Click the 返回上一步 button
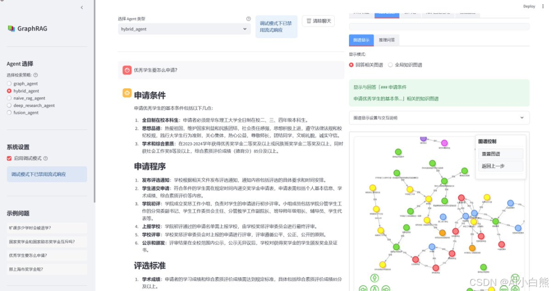This screenshot has height=291, width=551. point(500,166)
